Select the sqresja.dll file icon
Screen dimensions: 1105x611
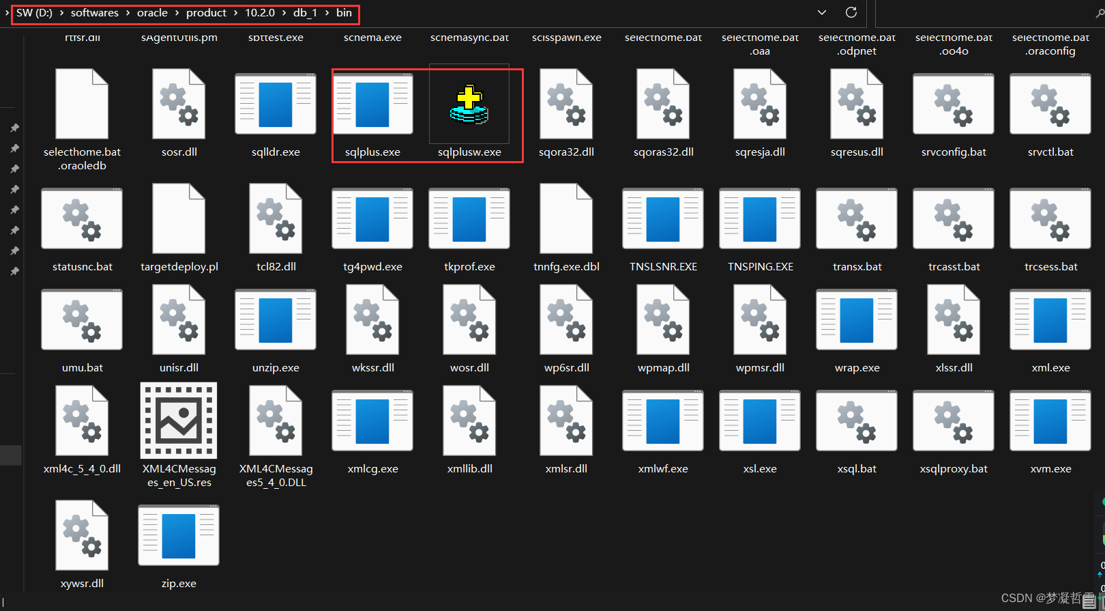pos(760,104)
